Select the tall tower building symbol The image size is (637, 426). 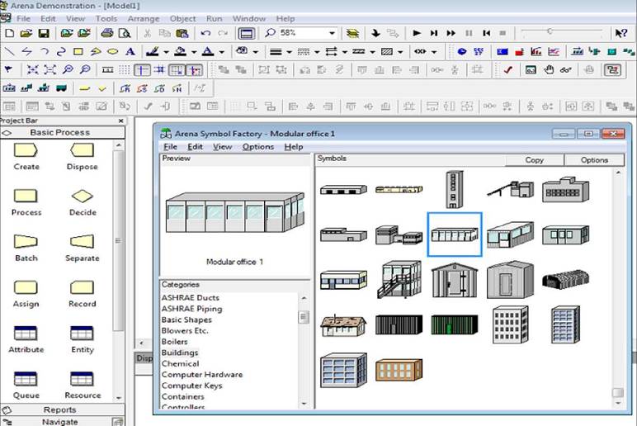point(454,189)
